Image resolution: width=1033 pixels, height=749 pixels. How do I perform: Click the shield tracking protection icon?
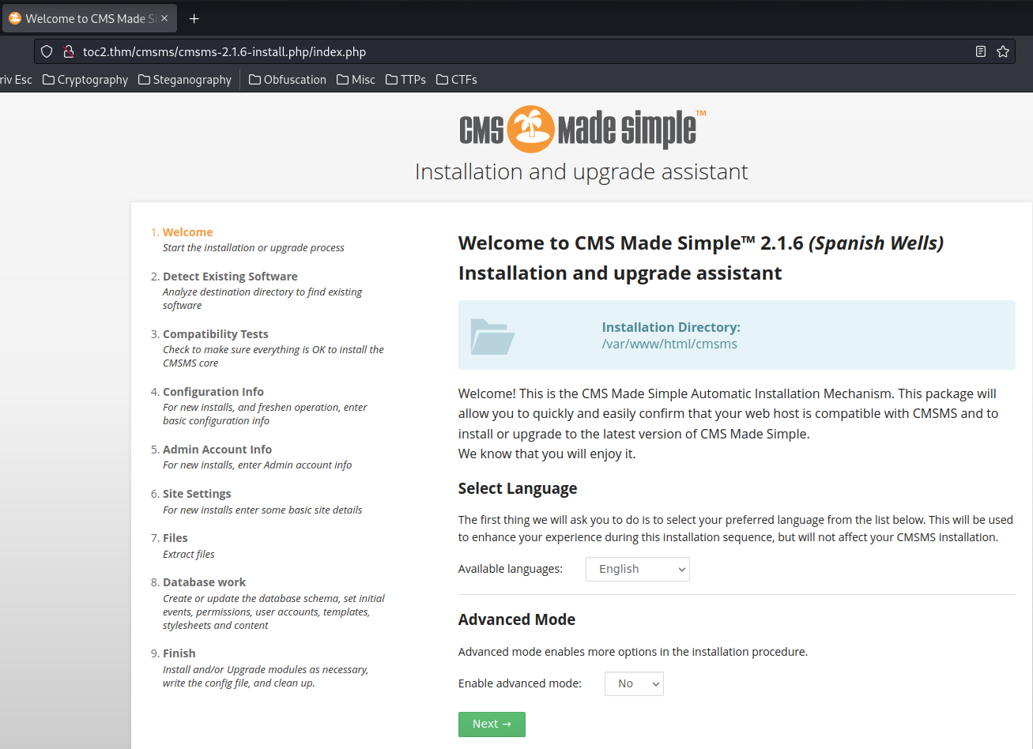[x=47, y=52]
